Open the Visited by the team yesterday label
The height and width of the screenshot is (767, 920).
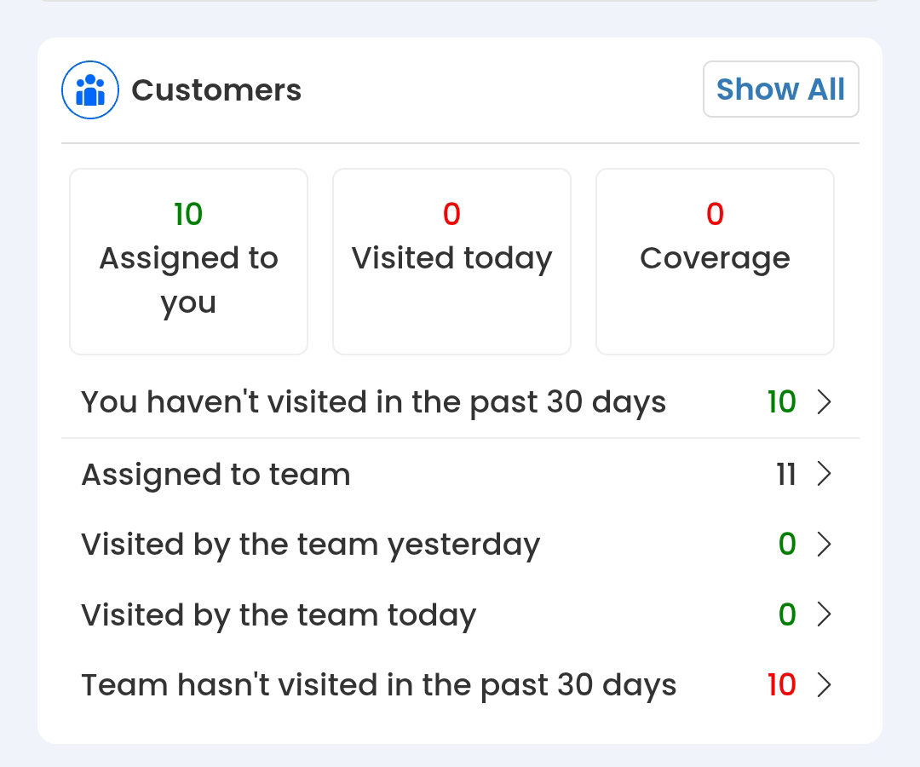click(x=310, y=545)
